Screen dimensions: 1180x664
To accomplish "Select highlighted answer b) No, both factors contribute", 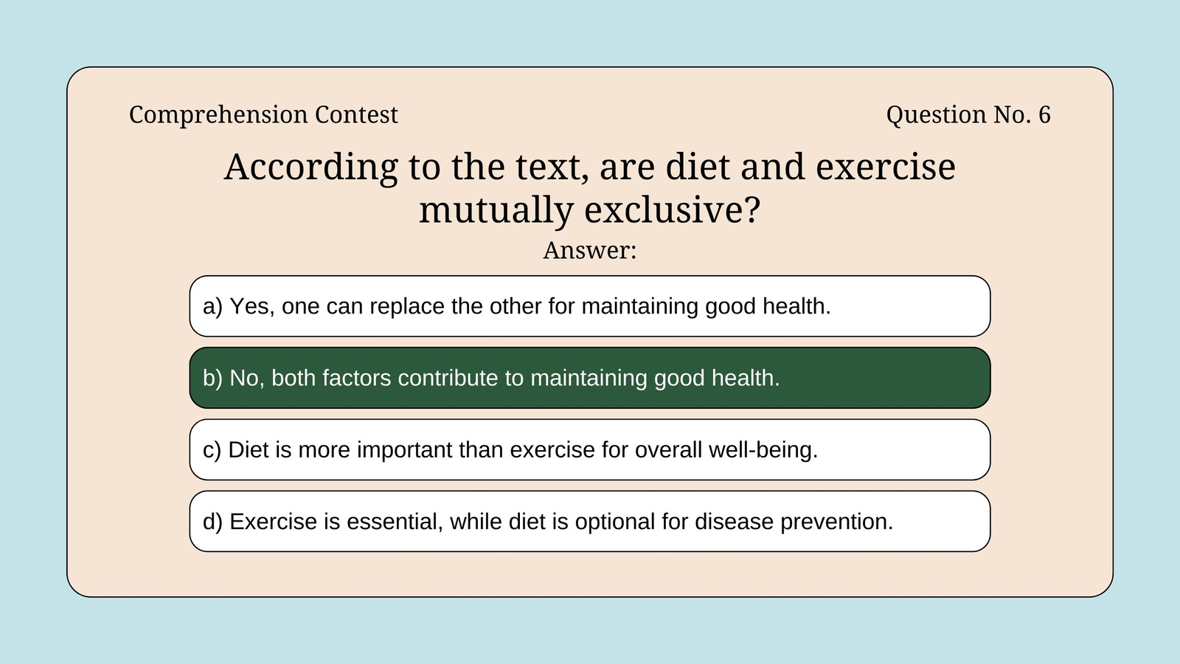I will point(590,378).
